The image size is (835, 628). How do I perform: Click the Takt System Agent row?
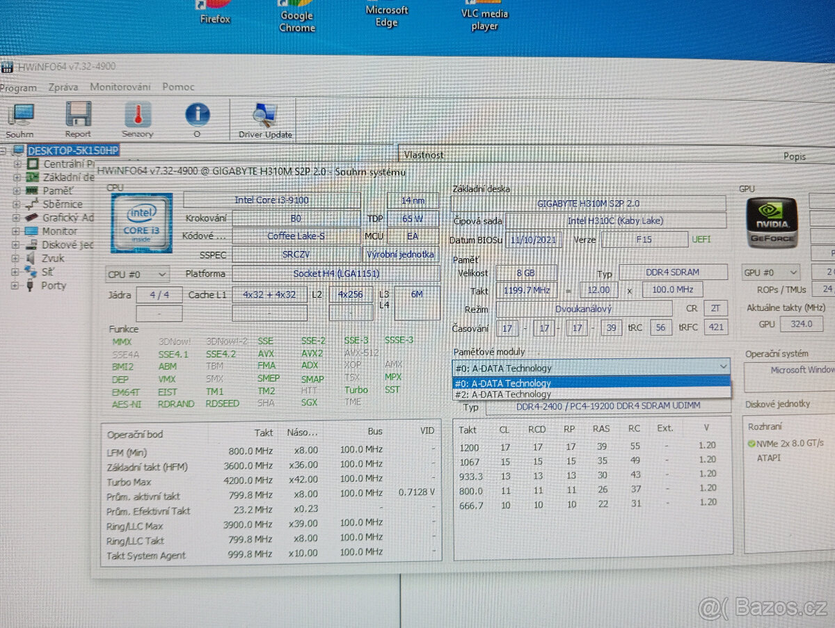271,554
